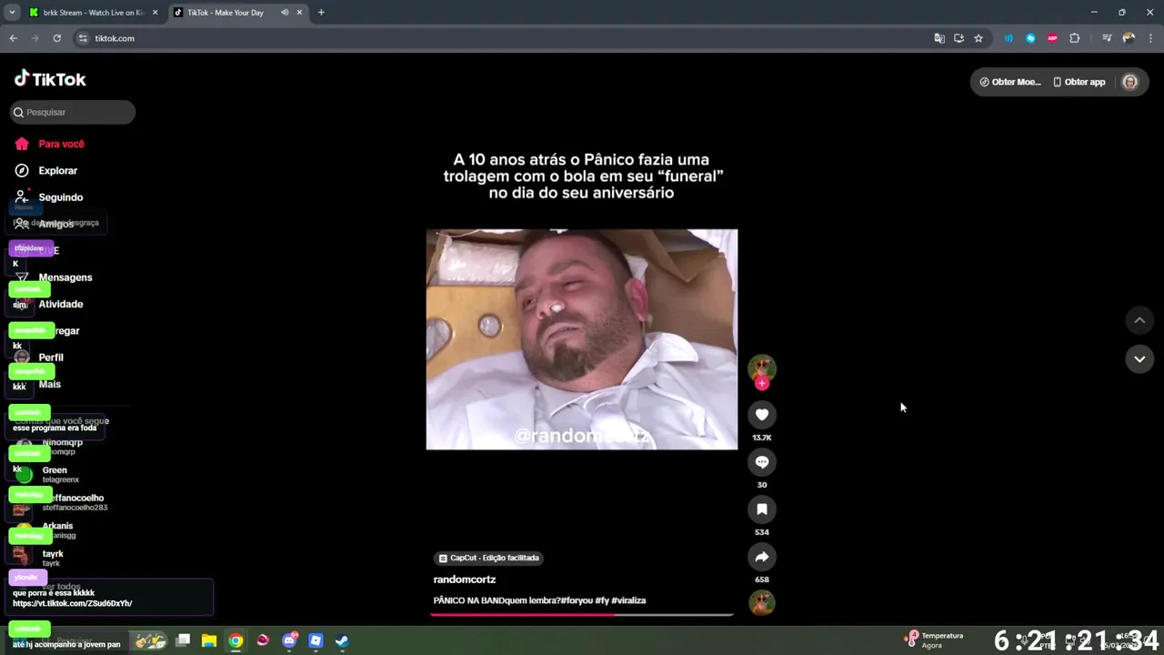Open tiktok link in chat message
This screenshot has width=1164, height=655.
(73, 603)
